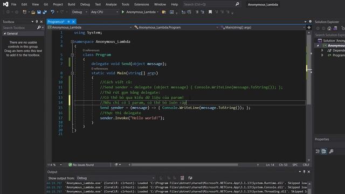Click the Ln: 14 status indicator
The width and height of the screenshot is (345, 194).
click(x=270, y=165)
